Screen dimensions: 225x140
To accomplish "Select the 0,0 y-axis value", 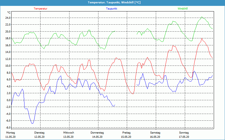I will point(8,100).
